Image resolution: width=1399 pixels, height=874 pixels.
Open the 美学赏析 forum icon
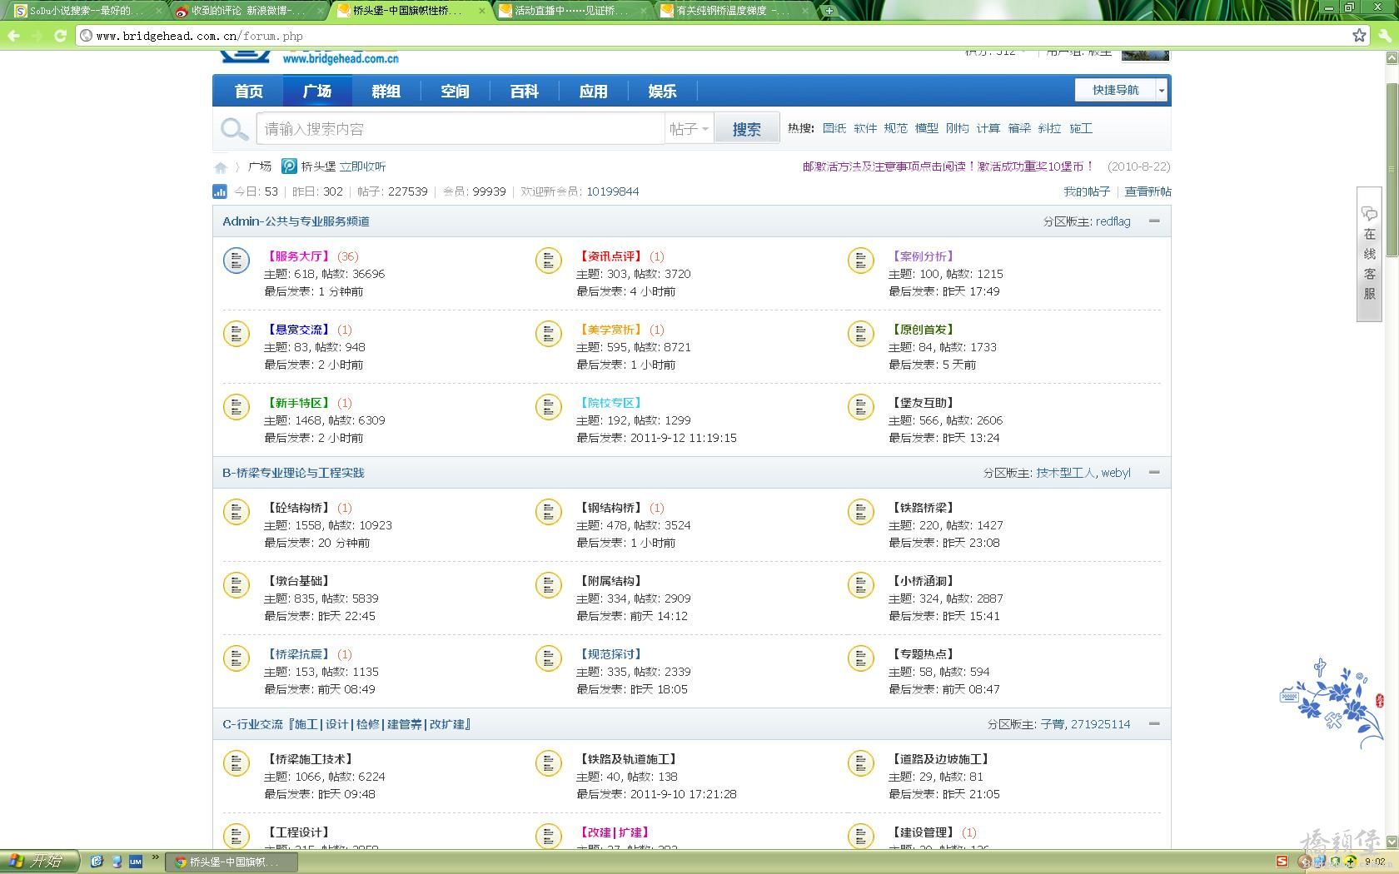pyautogui.click(x=549, y=334)
